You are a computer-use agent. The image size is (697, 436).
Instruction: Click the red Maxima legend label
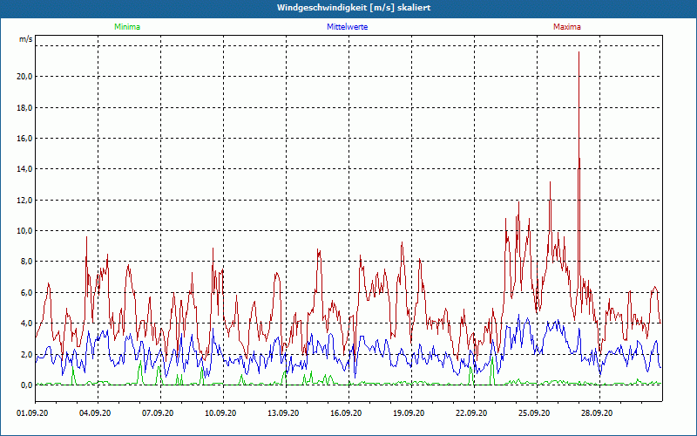pyautogui.click(x=567, y=27)
